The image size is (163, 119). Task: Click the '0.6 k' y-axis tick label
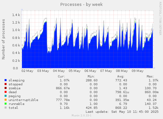point(16,45)
